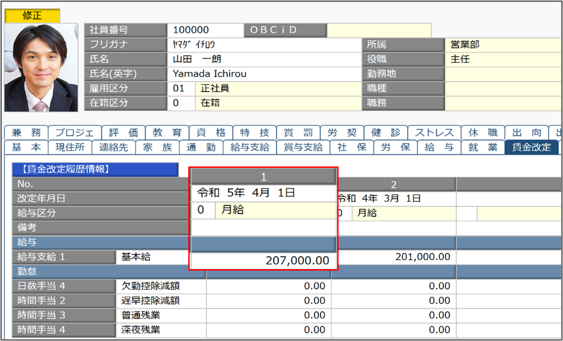Switch to the プロジェ tab

(x=75, y=133)
